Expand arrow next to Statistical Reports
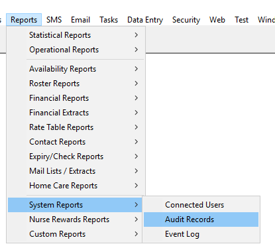 pyautogui.click(x=137, y=35)
